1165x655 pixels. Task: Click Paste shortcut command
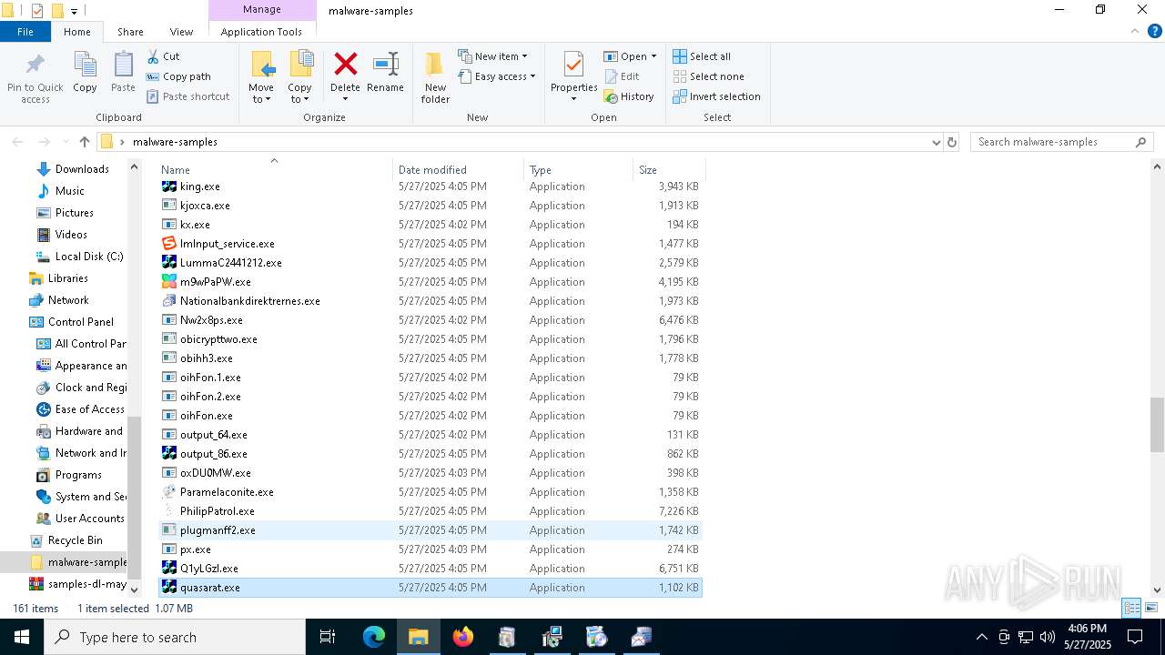pos(187,96)
